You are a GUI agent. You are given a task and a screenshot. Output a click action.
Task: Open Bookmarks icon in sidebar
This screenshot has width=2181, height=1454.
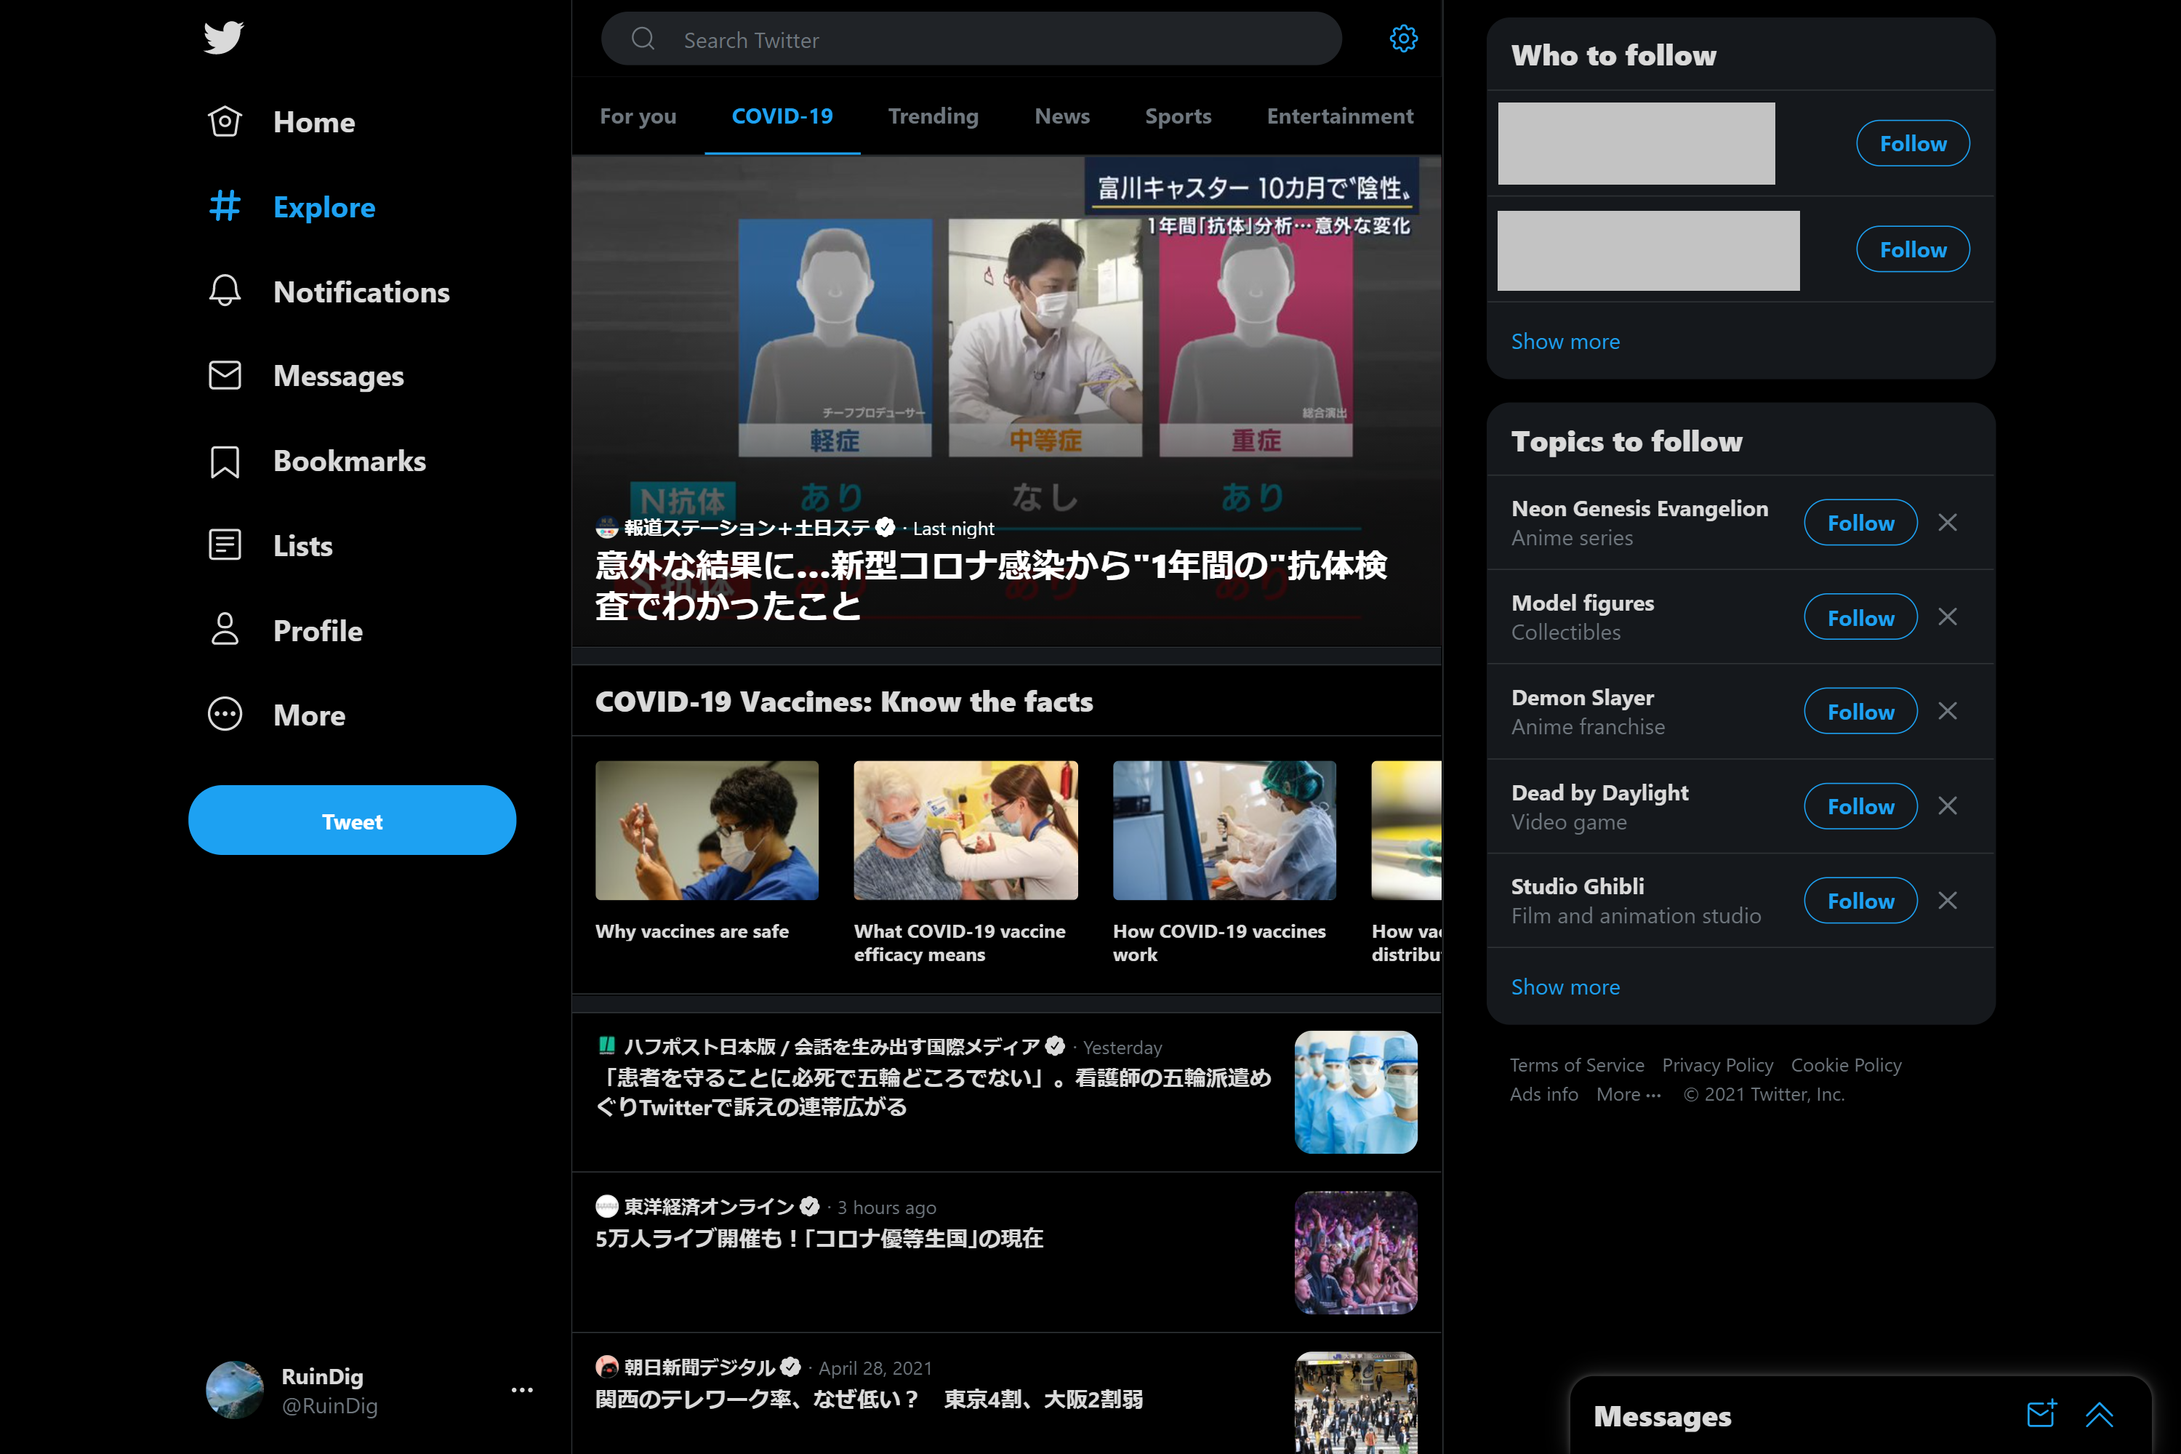point(225,461)
